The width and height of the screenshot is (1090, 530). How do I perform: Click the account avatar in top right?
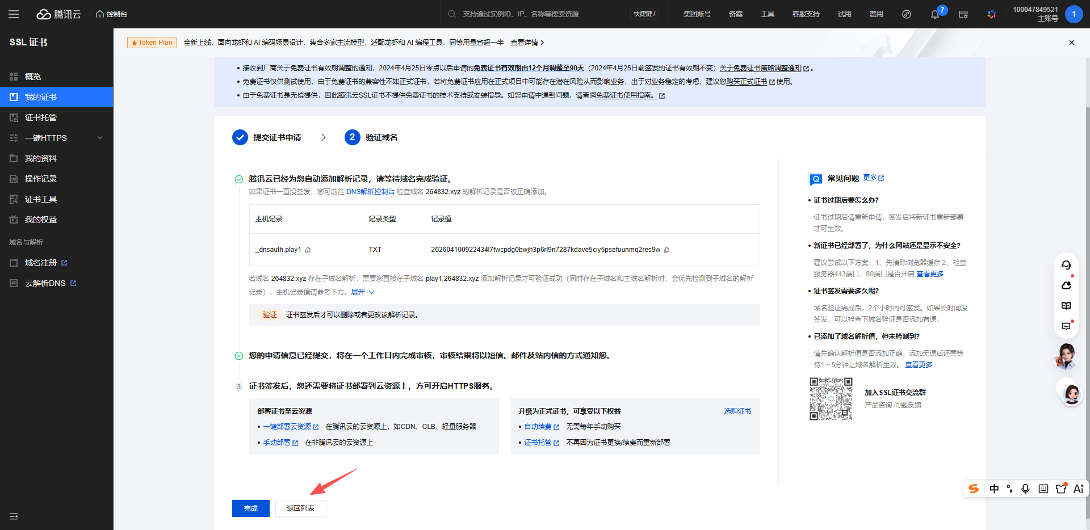click(1074, 14)
